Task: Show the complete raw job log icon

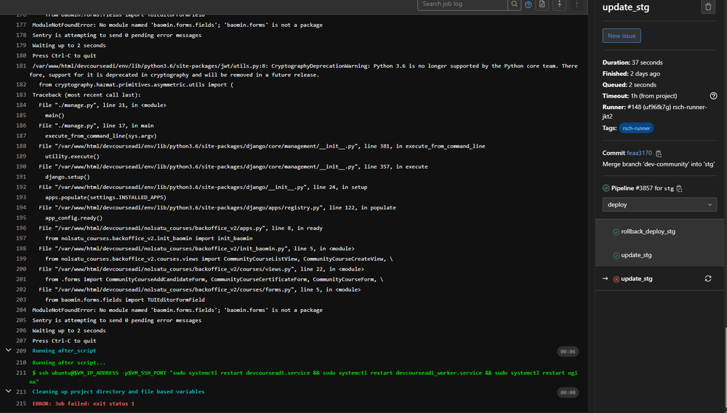Action: 542,4
